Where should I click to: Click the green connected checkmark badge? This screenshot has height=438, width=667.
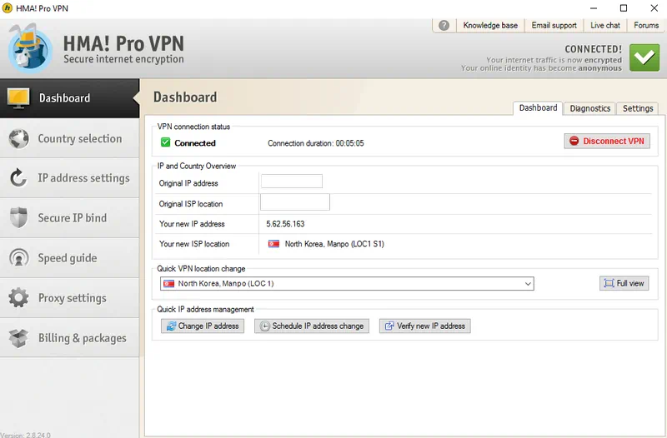[644, 57]
